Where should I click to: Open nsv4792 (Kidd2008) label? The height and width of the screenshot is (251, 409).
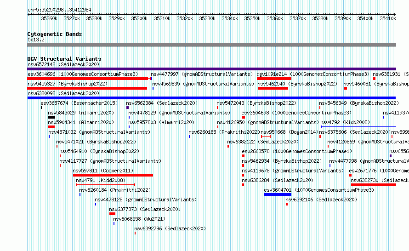[x=345, y=122]
